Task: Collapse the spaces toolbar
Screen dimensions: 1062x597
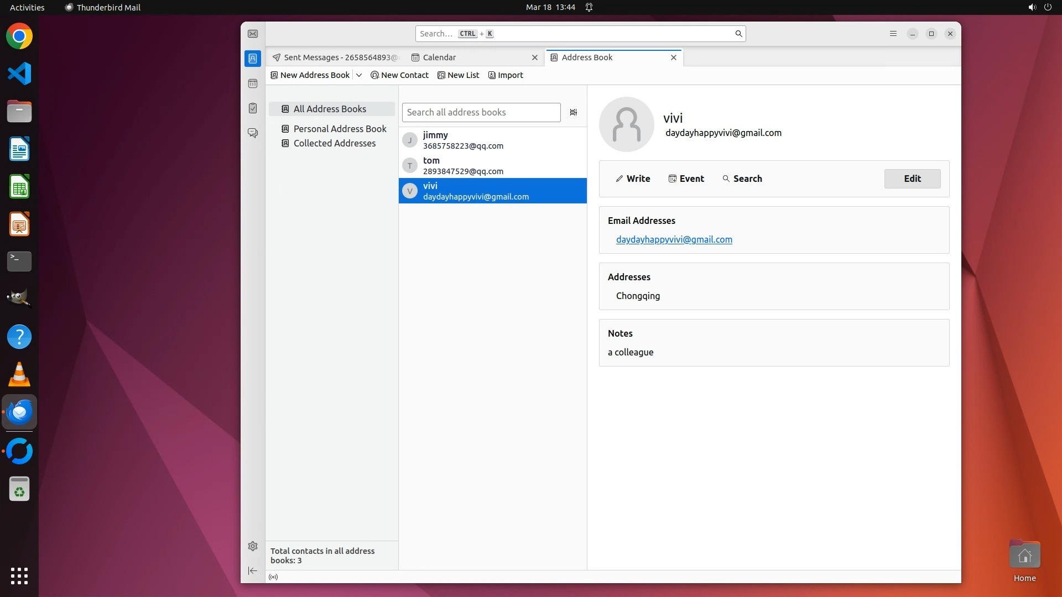Action: tap(253, 570)
